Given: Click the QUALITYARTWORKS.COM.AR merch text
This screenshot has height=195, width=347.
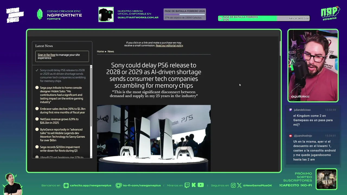Looking at the screenshot, I should (138, 18).
